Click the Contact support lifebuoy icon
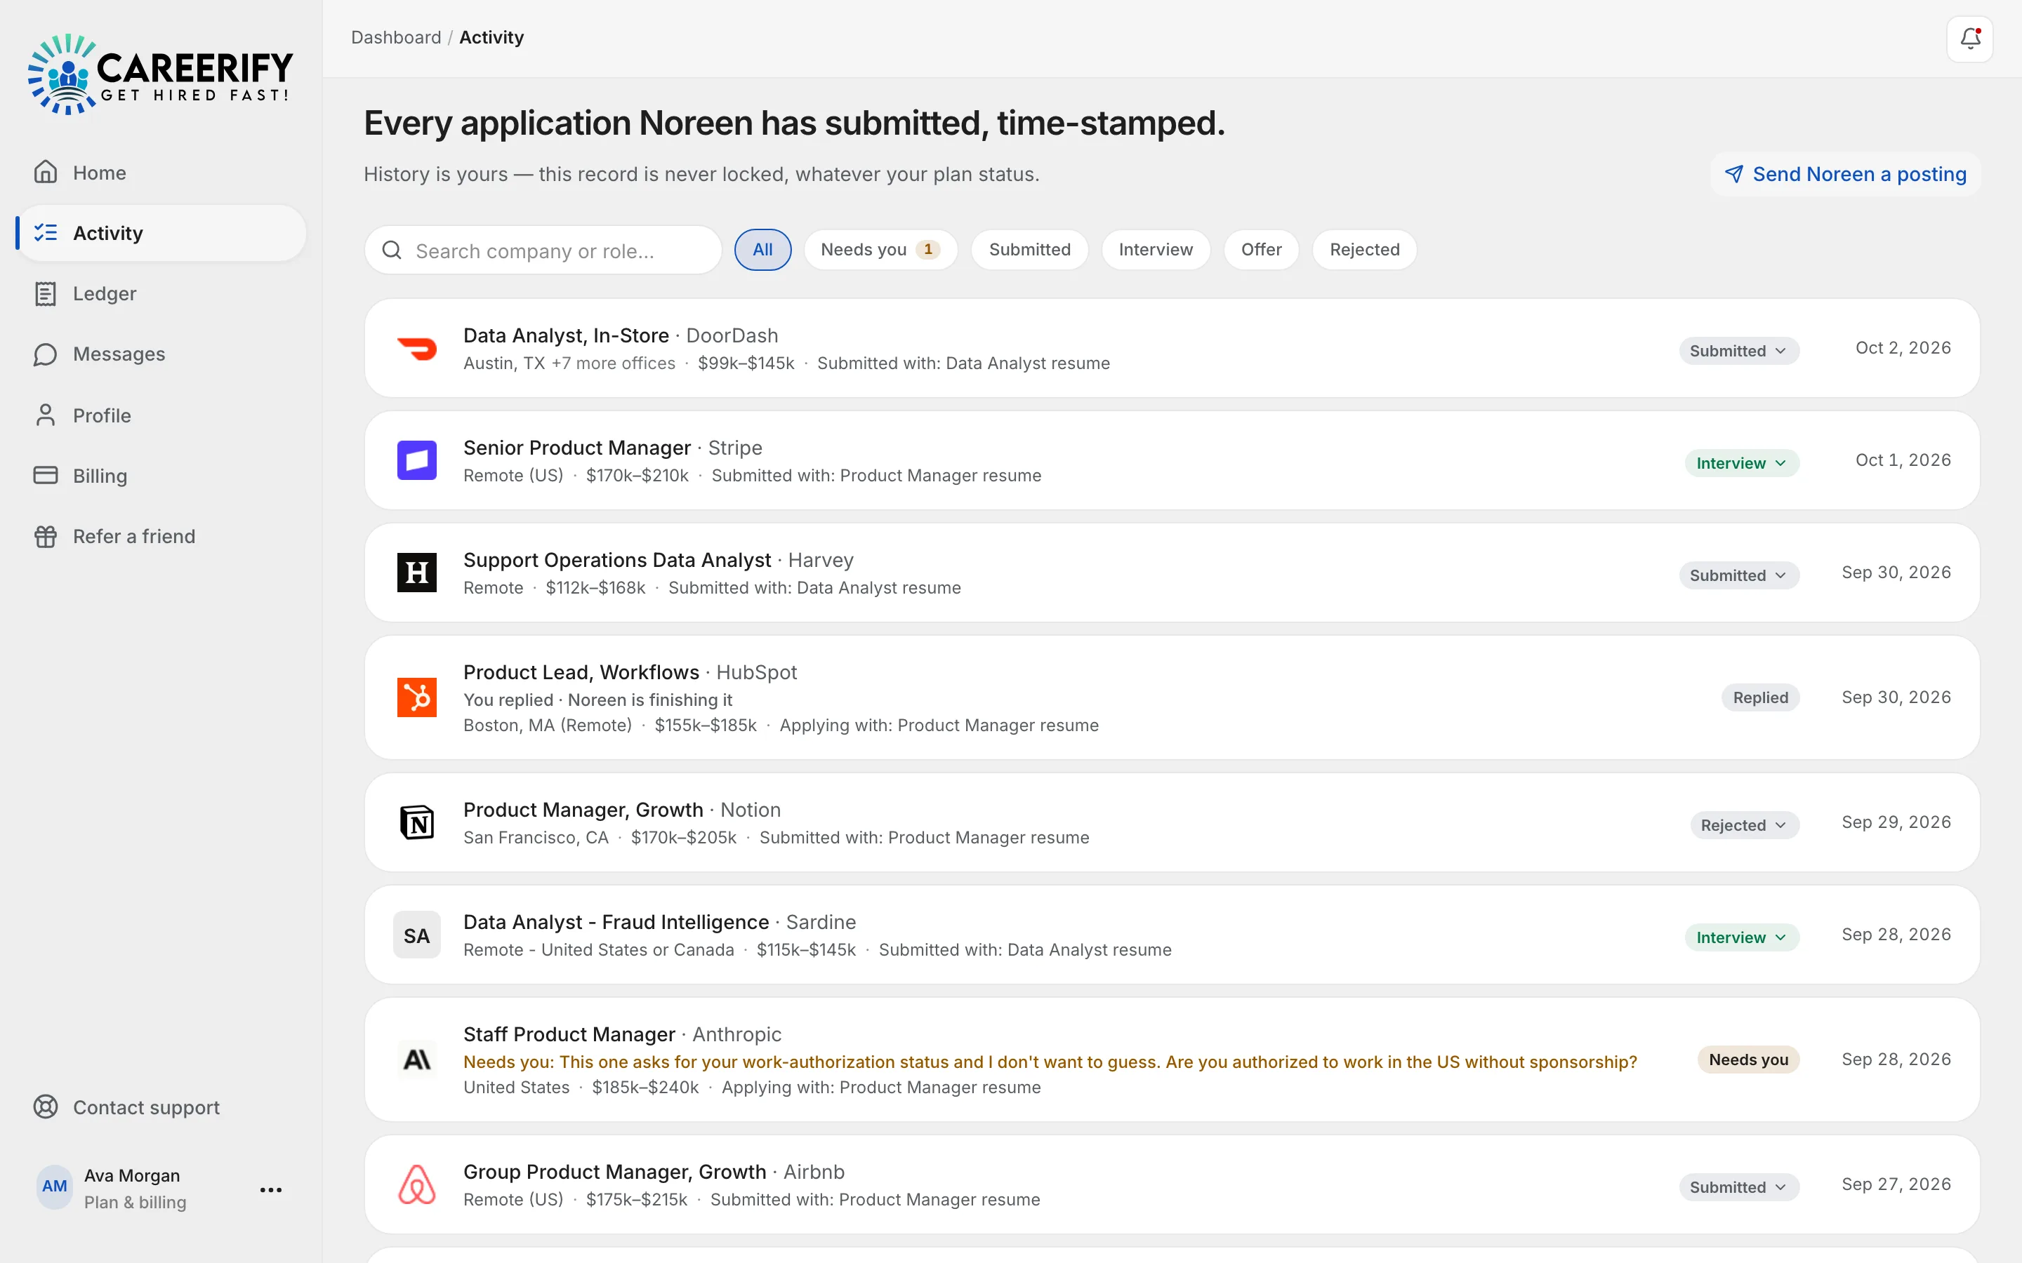Image resolution: width=2022 pixels, height=1263 pixels. click(45, 1107)
